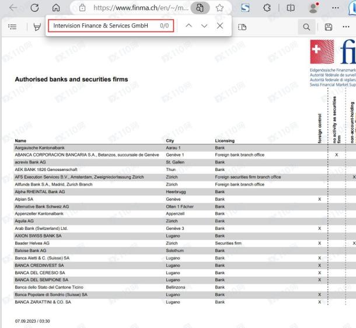Go back to the previous page
Image resolution: width=356 pixels, height=328 pixels.
click(13, 8)
